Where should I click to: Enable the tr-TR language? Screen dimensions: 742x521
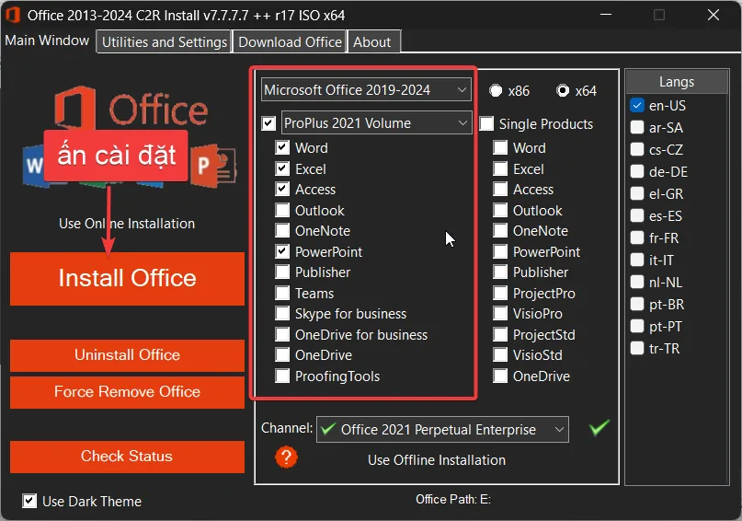pos(637,348)
